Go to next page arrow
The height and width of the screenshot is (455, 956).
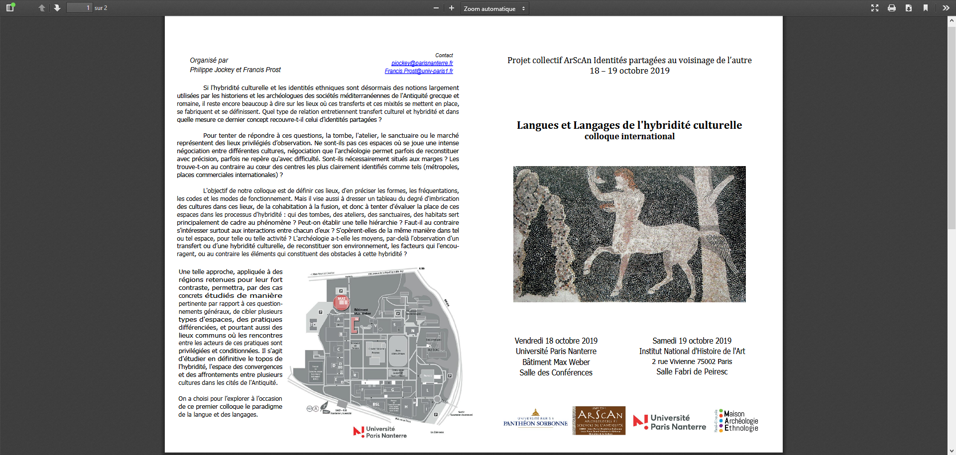(x=57, y=8)
